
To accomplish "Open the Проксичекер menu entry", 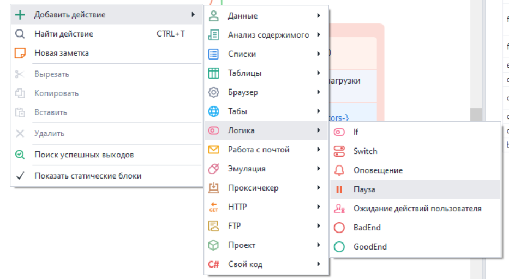I will point(253,188).
